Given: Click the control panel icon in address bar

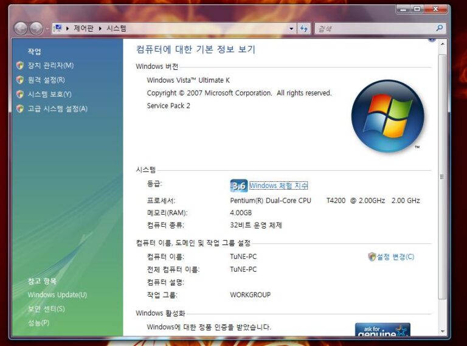Looking at the screenshot, I should pyautogui.click(x=58, y=29).
